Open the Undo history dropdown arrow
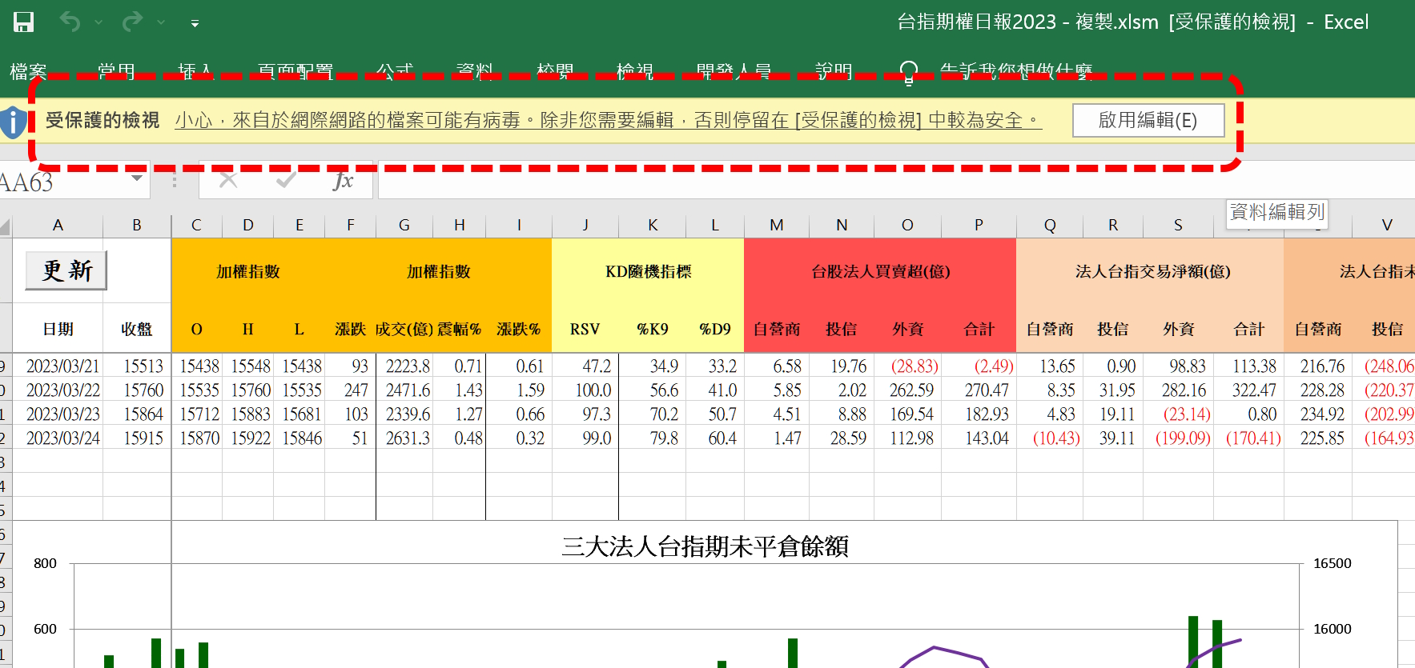1415x668 pixels. click(x=98, y=22)
